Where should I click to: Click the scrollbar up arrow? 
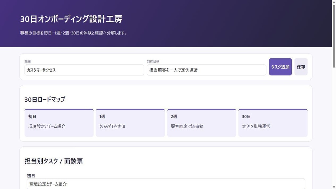(x=334, y=2)
